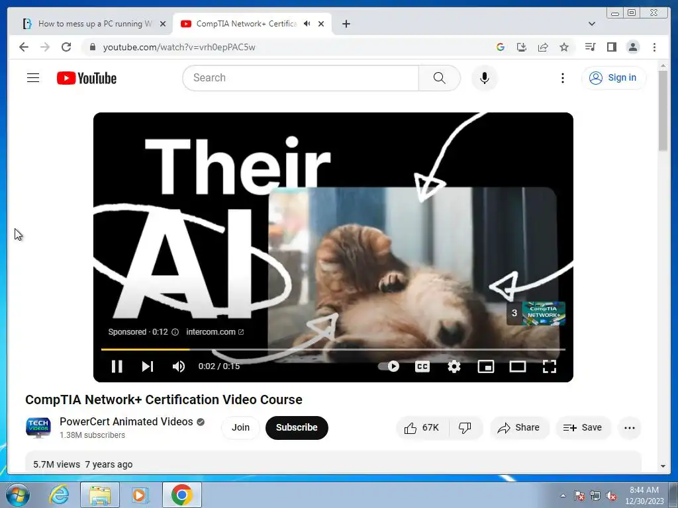Skip to next video
The width and height of the screenshot is (678, 508).
(x=148, y=366)
